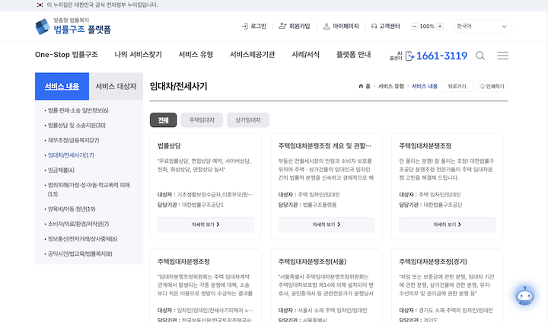Click 자세히 보기 on 대한법률구조공단 분쟁조정 card
This screenshot has width=548, height=322.
pyautogui.click(x=447, y=225)
